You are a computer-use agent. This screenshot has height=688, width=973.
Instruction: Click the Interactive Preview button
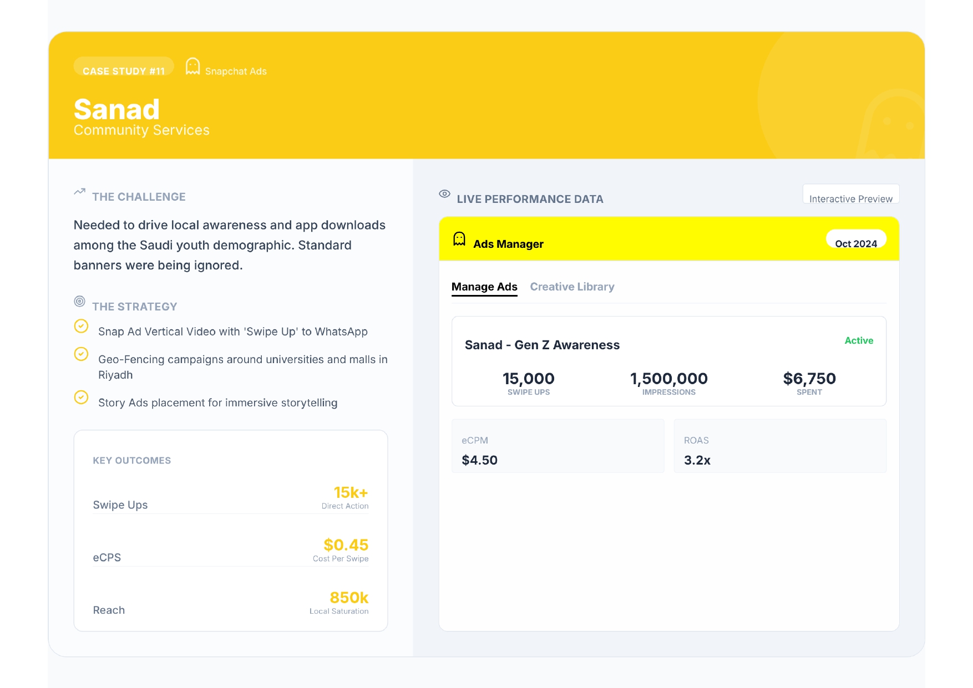coord(851,195)
